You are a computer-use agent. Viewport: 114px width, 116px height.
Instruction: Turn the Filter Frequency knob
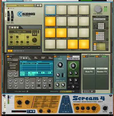coord(60,65)
